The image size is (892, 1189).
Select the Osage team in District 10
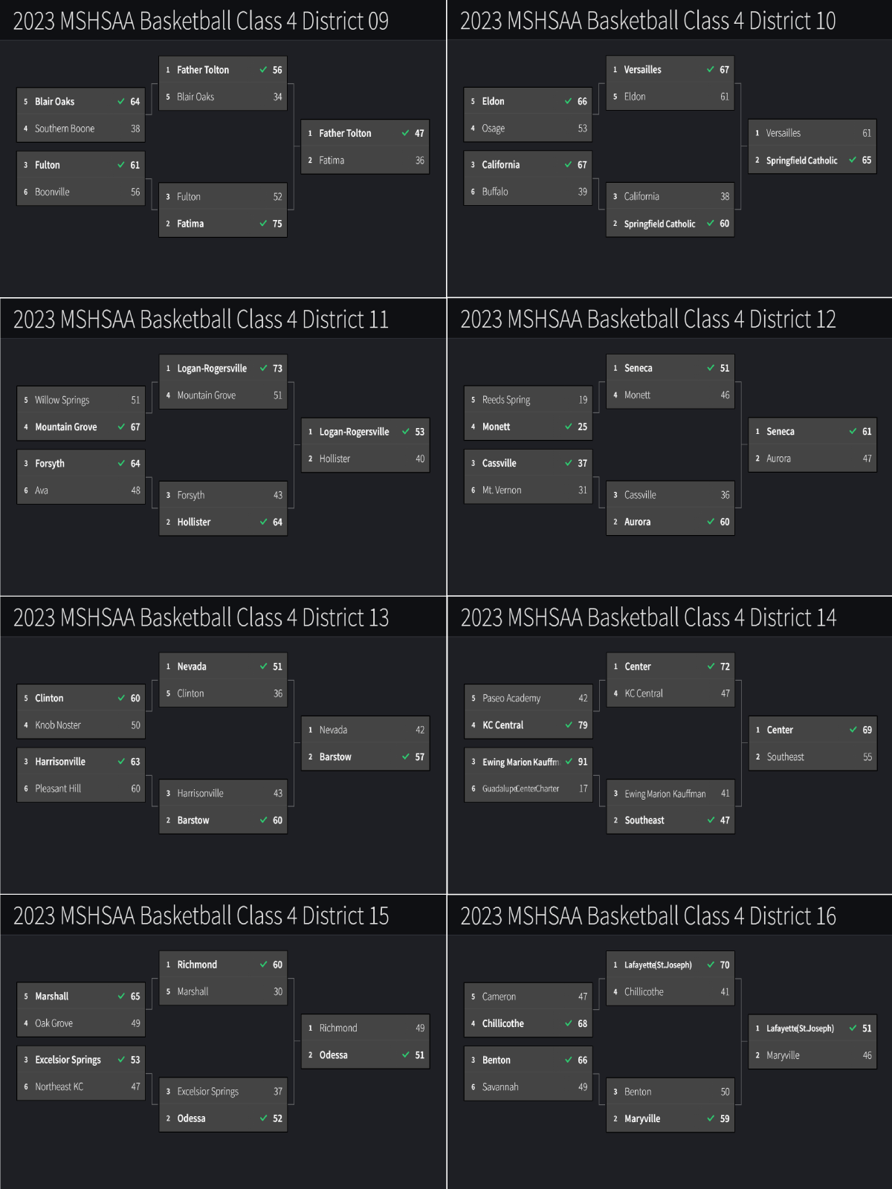493,129
